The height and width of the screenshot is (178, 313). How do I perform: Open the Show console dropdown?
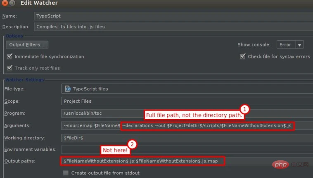point(290,44)
